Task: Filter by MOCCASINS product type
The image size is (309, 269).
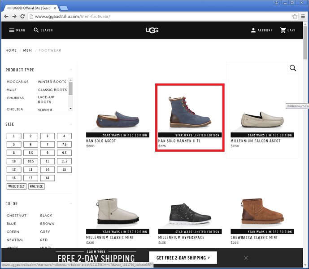Action: click(x=17, y=82)
